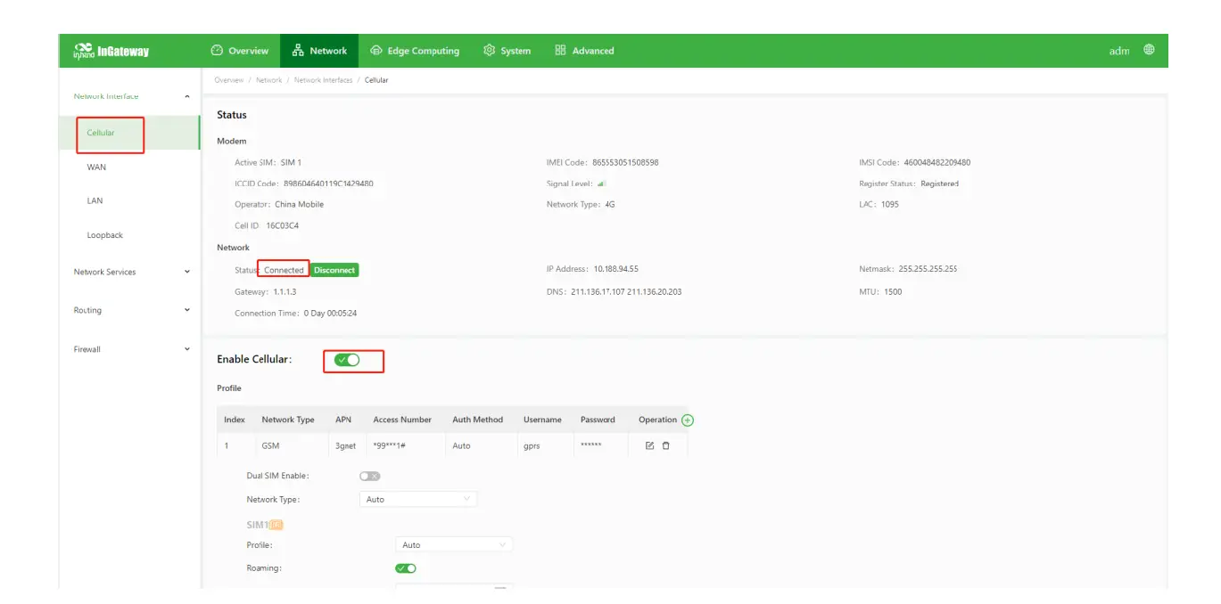Click the Overview breadcrumb link
The image size is (1221, 604).
tap(229, 80)
